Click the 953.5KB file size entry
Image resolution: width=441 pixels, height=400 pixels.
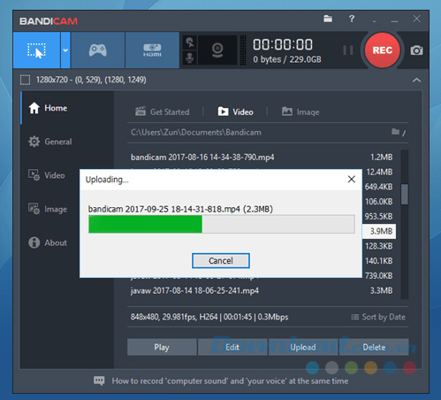(378, 217)
